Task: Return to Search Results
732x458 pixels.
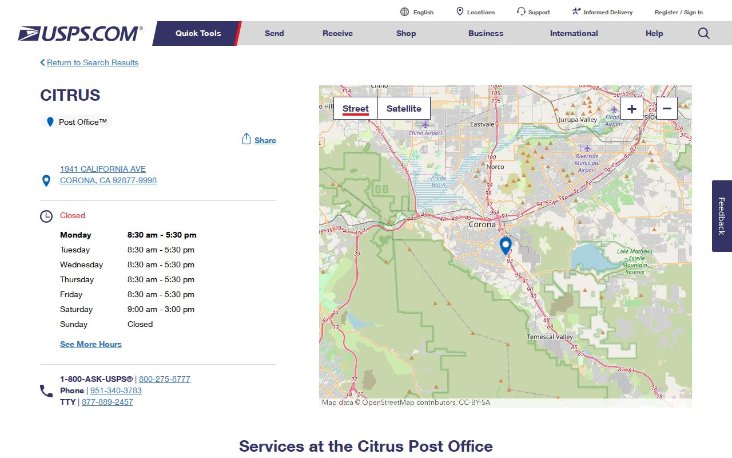Action: pyautogui.click(x=93, y=62)
